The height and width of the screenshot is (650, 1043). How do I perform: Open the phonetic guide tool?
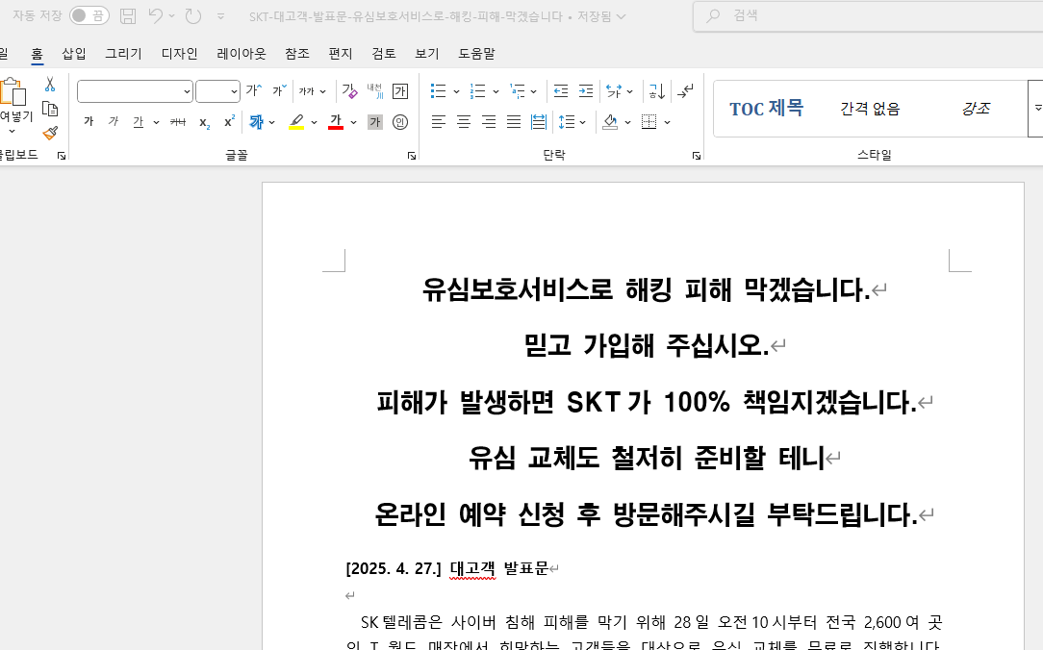pos(375,90)
